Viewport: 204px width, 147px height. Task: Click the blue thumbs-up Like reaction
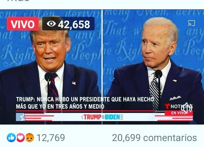[x=11, y=138]
